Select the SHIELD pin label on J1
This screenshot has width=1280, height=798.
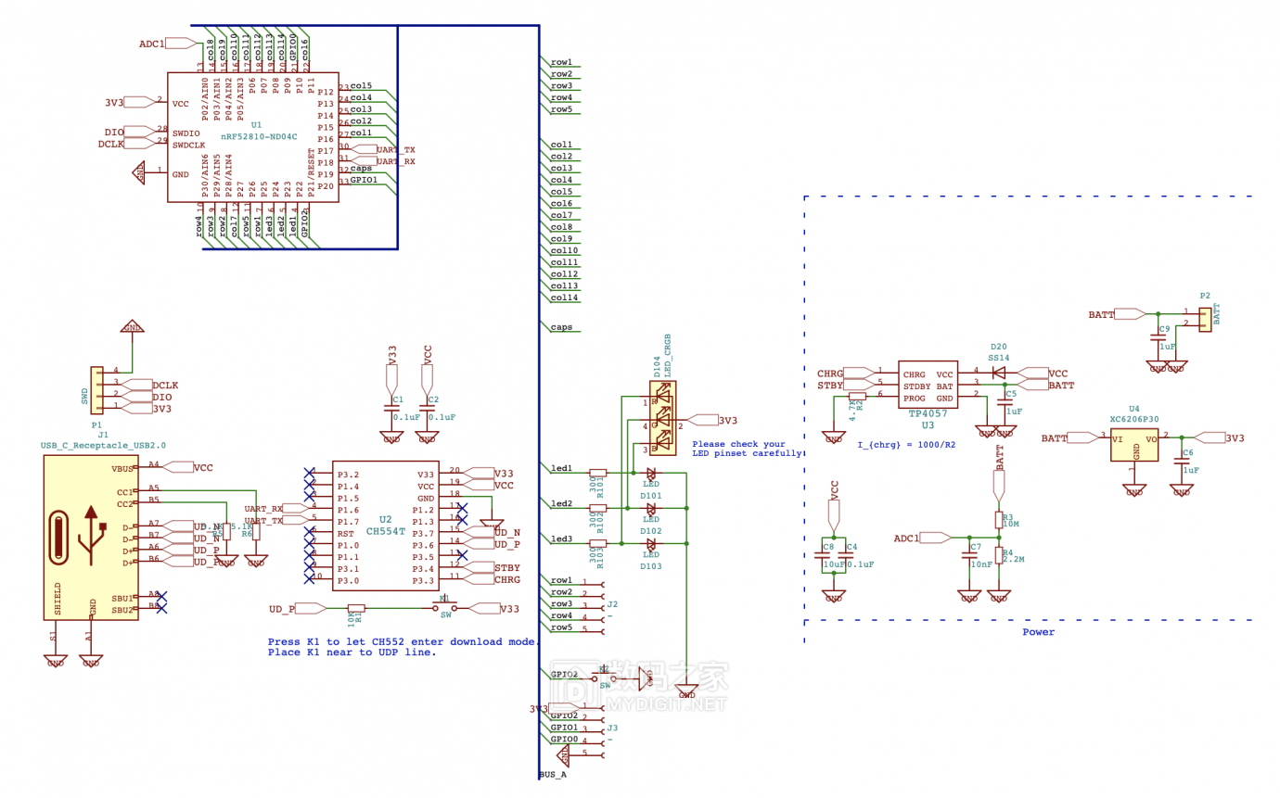[x=58, y=599]
